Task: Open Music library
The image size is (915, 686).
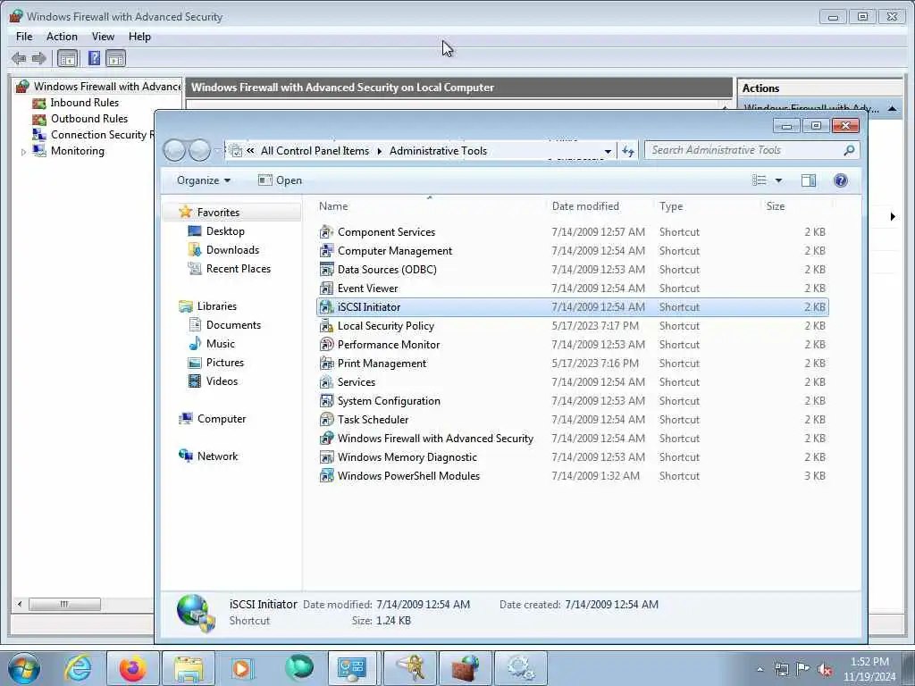Action: coord(220,344)
